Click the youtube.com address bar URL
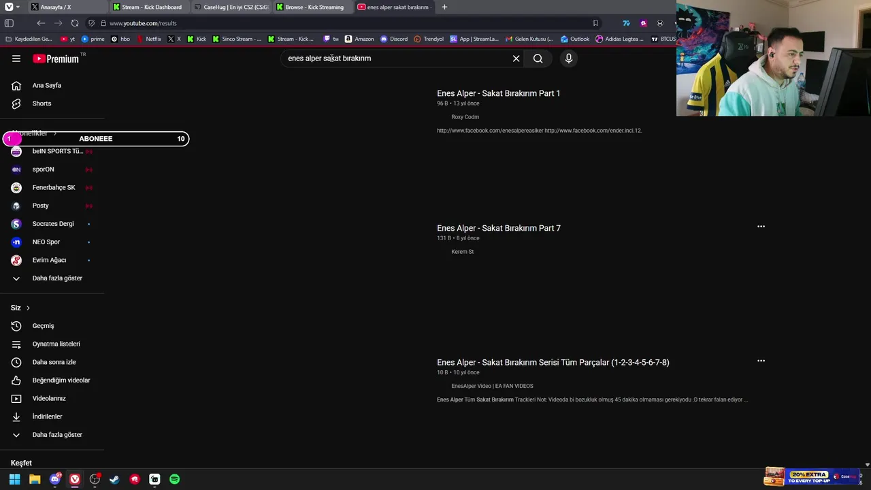Screen dimensions: 871x490 tap(143, 23)
